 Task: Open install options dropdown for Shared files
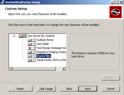point(31,56)
